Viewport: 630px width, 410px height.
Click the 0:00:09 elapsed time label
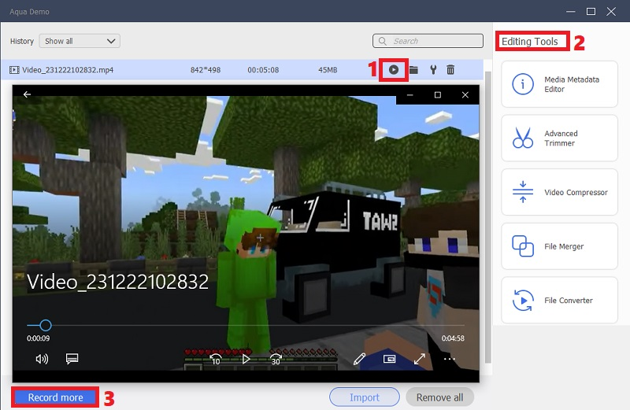coord(38,338)
